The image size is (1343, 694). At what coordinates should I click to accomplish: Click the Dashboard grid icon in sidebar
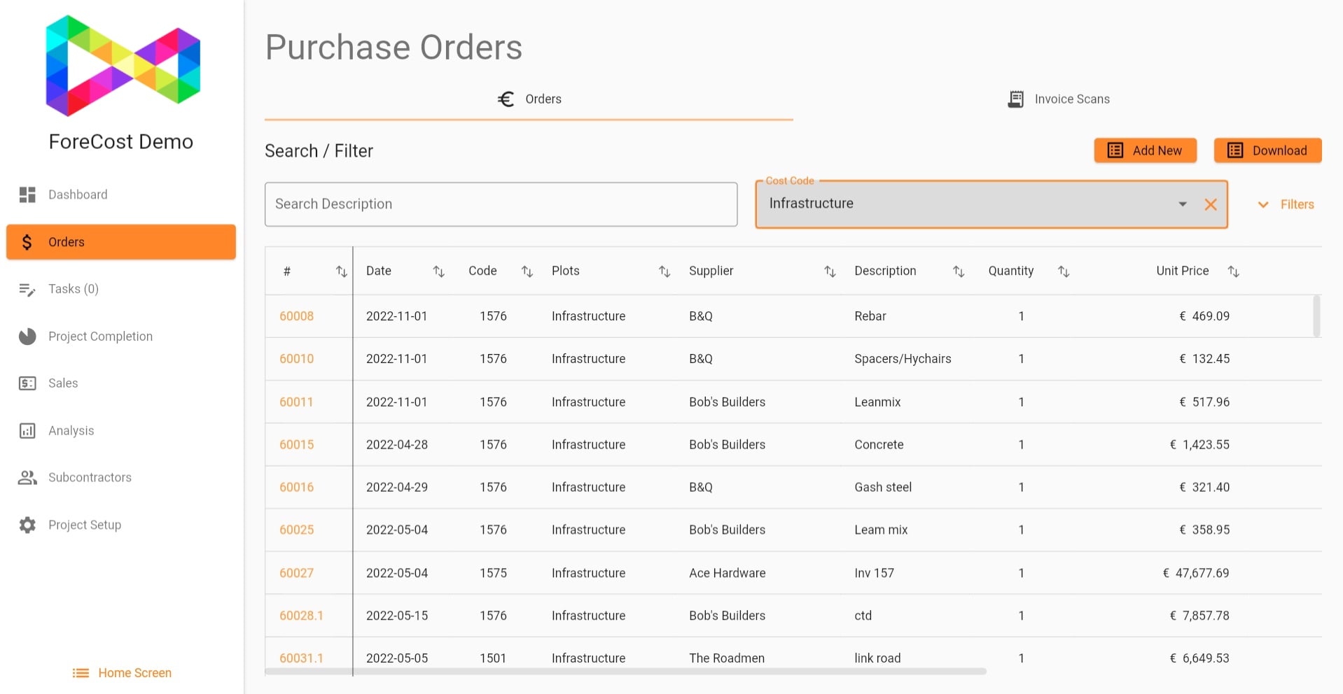point(27,194)
